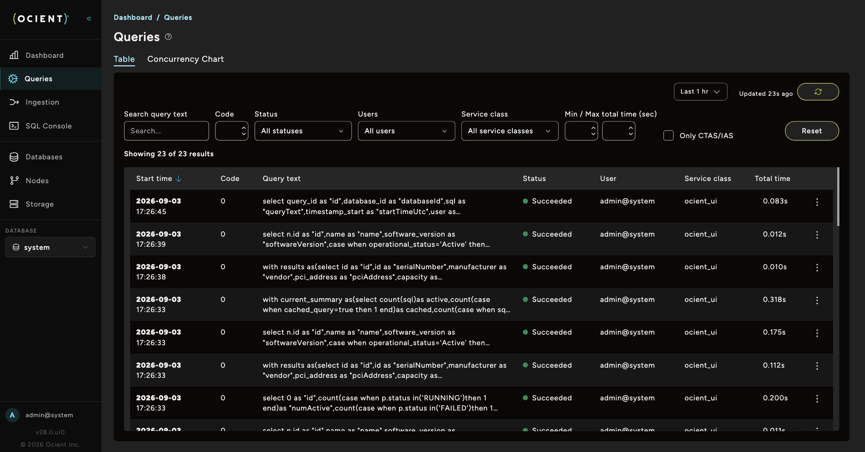
Task: Click the Reset filters button
Action: click(x=812, y=131)
